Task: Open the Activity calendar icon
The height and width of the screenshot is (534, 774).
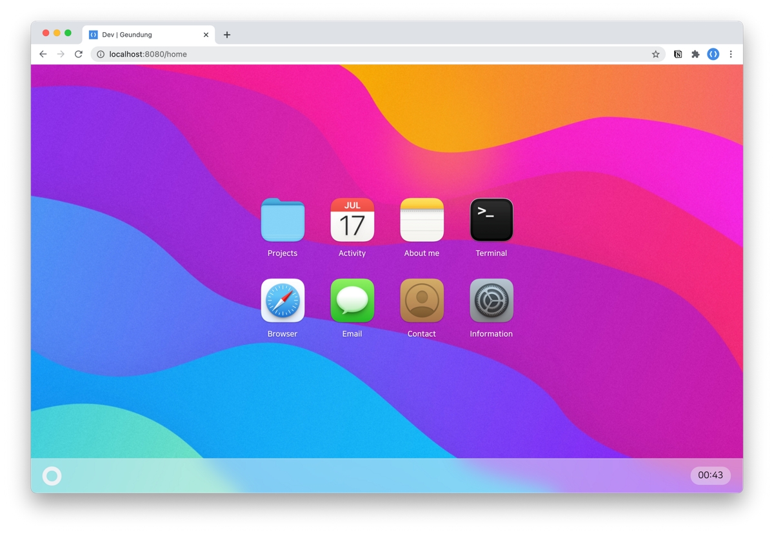Action: click(352, 220)
